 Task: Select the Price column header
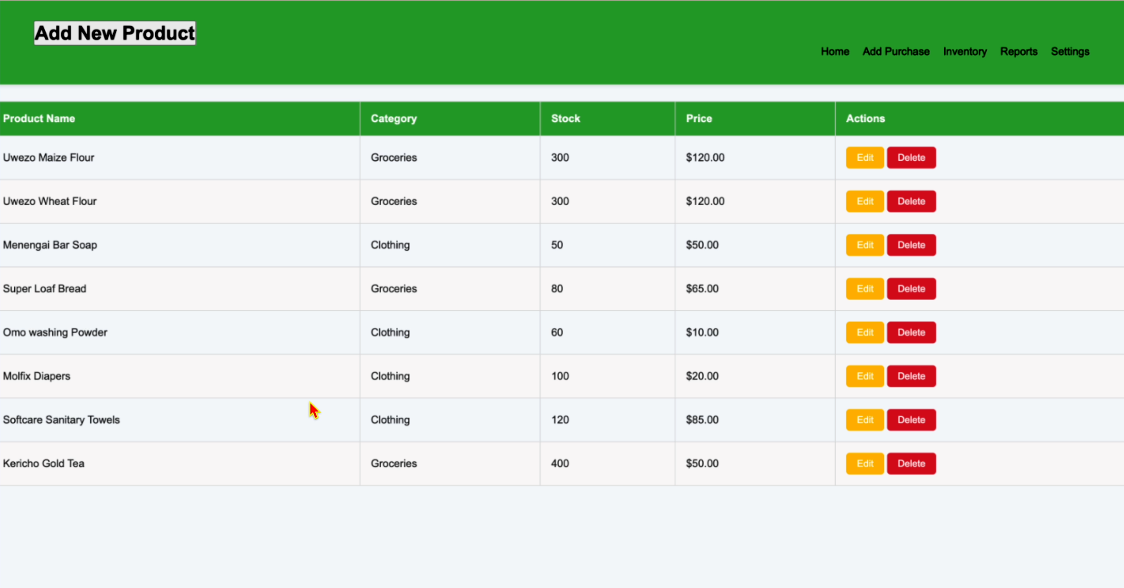tap(699, 119)
